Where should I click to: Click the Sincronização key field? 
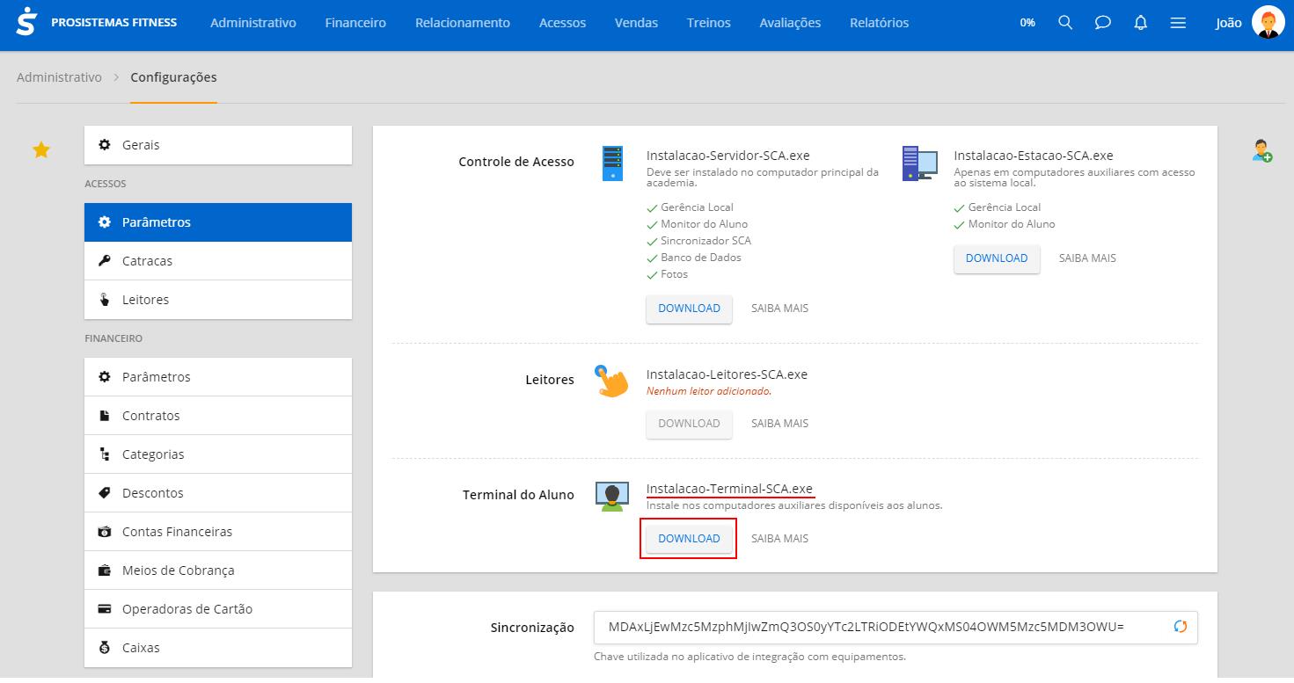(x=896, y=628)
